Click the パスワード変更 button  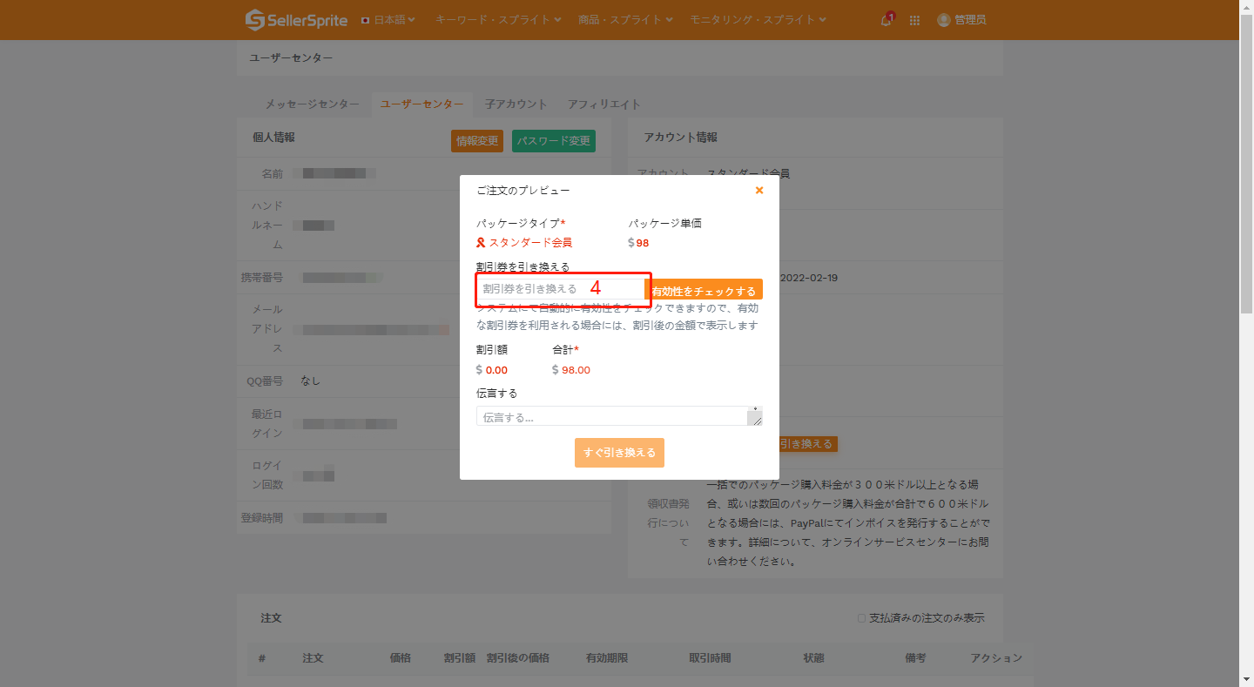click(x=554, y=141)
